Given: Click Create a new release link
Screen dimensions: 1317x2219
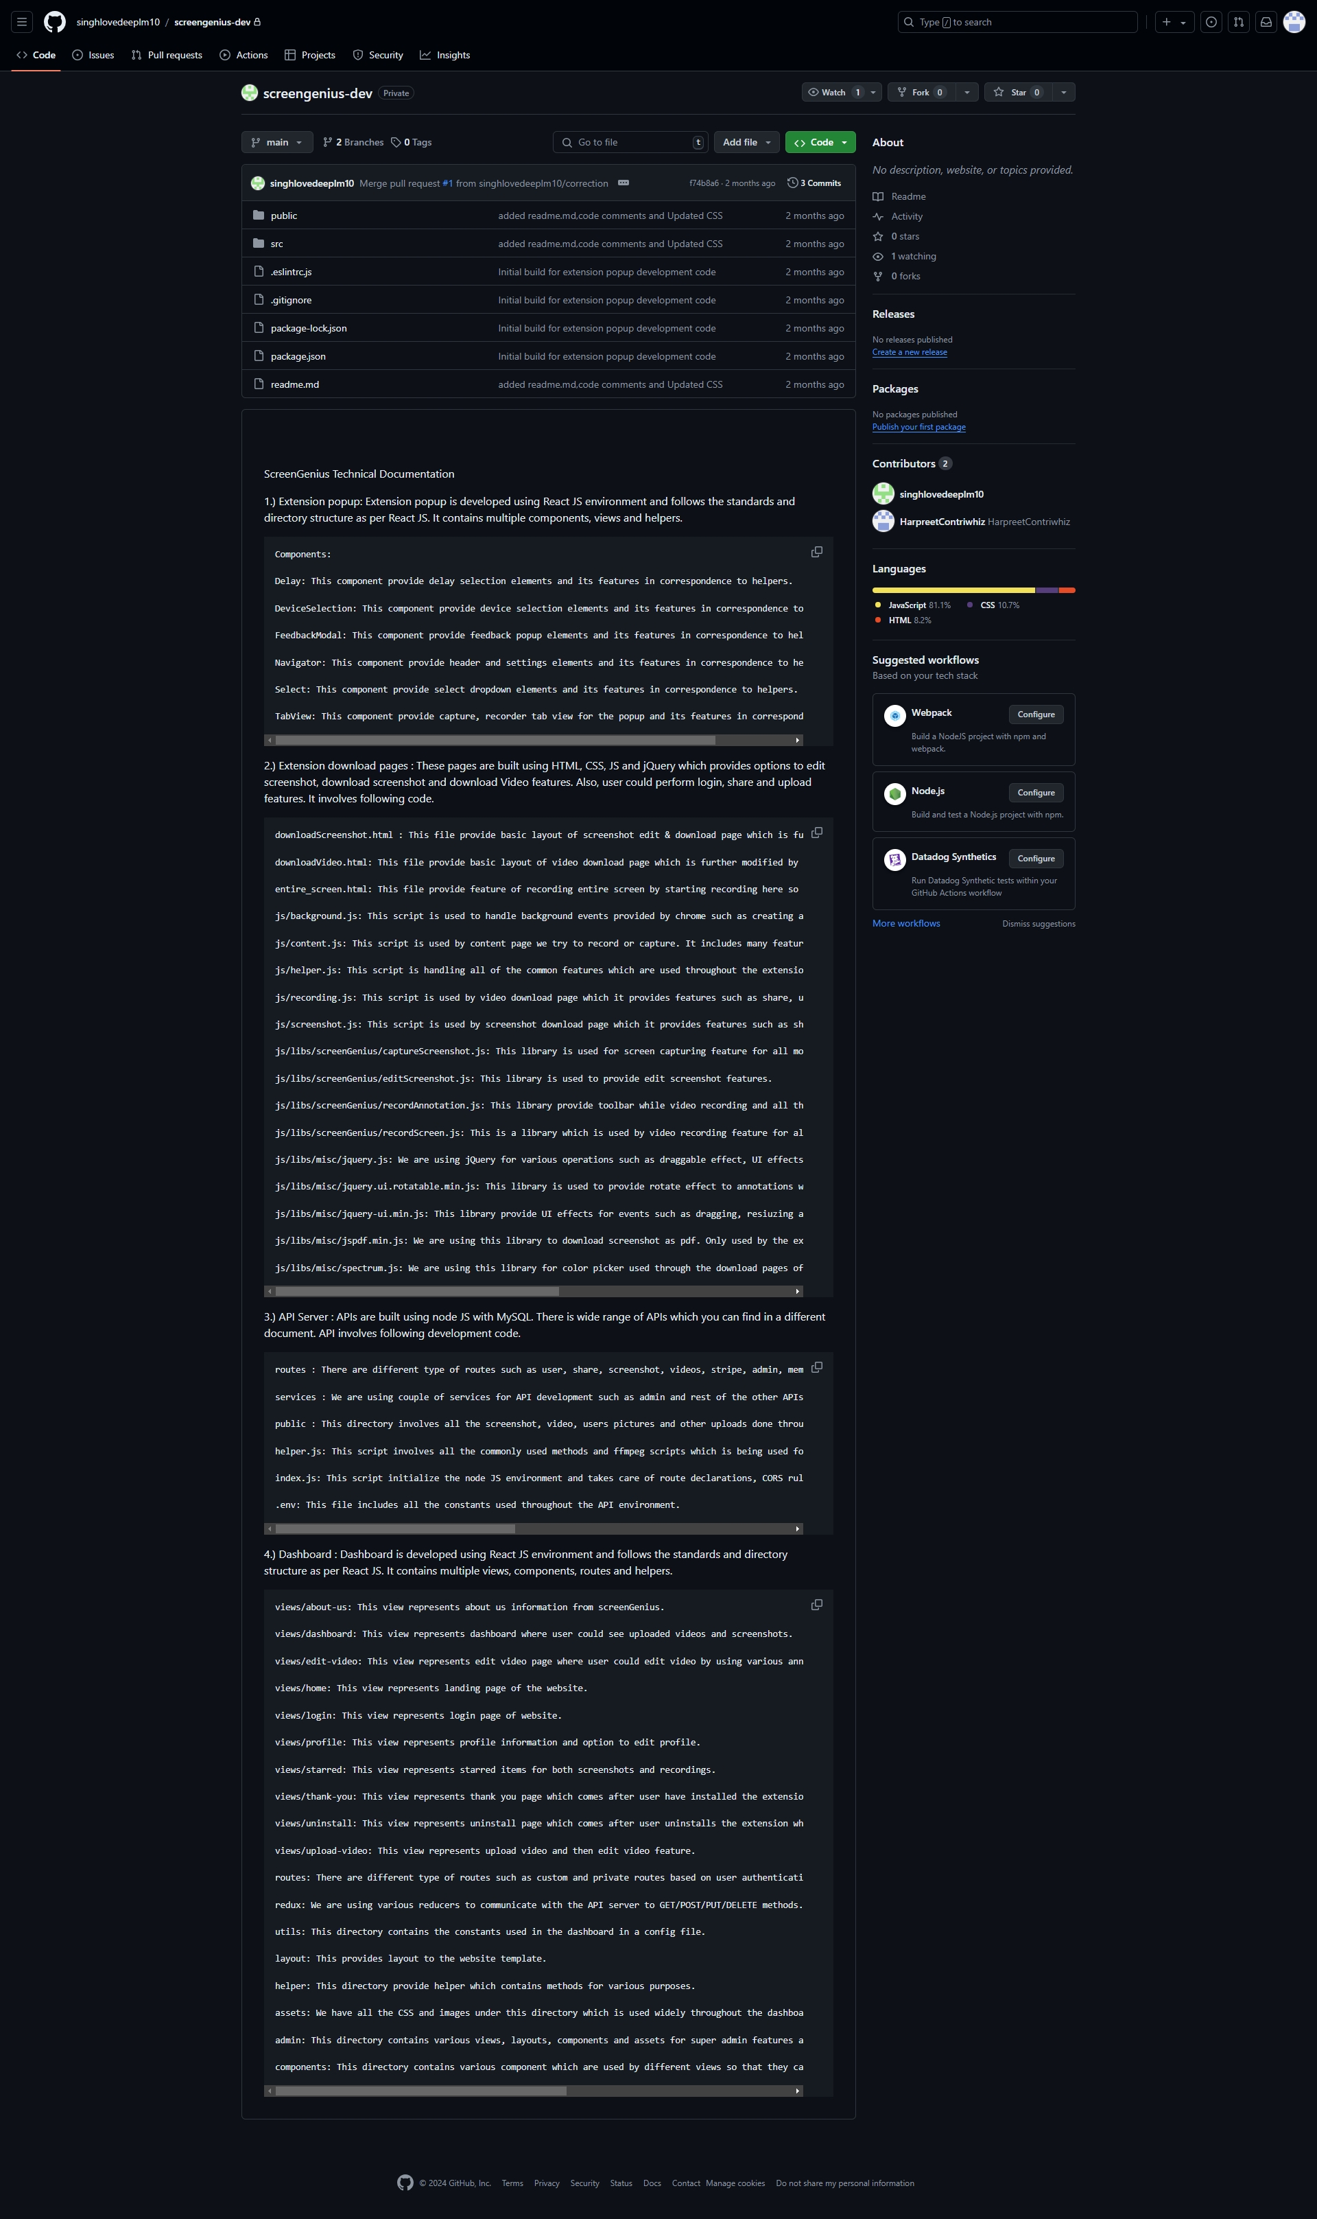Looking at the screenshot, I should pos(910,353).
